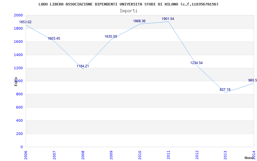Screen dimensions: 257x161
Task: Click the 1853.02 data label
Action: (x=25, y=22)
